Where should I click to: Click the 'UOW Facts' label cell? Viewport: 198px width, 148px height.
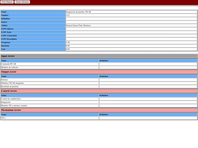33,32
